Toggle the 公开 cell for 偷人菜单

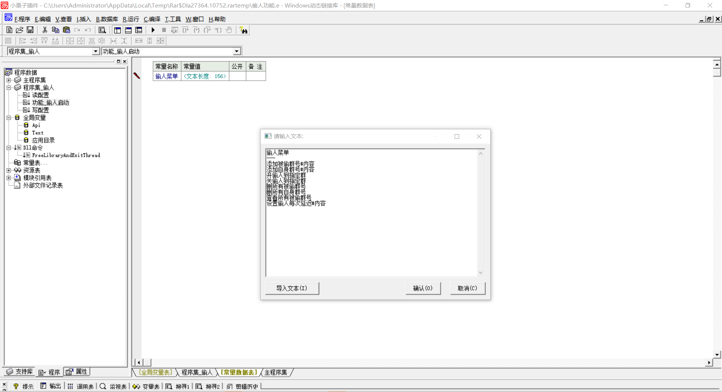[237, 76]
